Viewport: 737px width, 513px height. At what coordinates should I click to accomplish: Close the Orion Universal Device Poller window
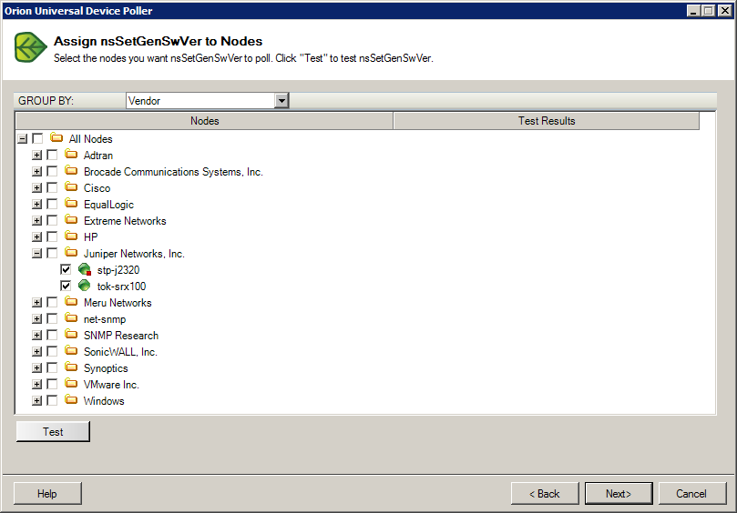pyautogui.click(x=725, y=10)
